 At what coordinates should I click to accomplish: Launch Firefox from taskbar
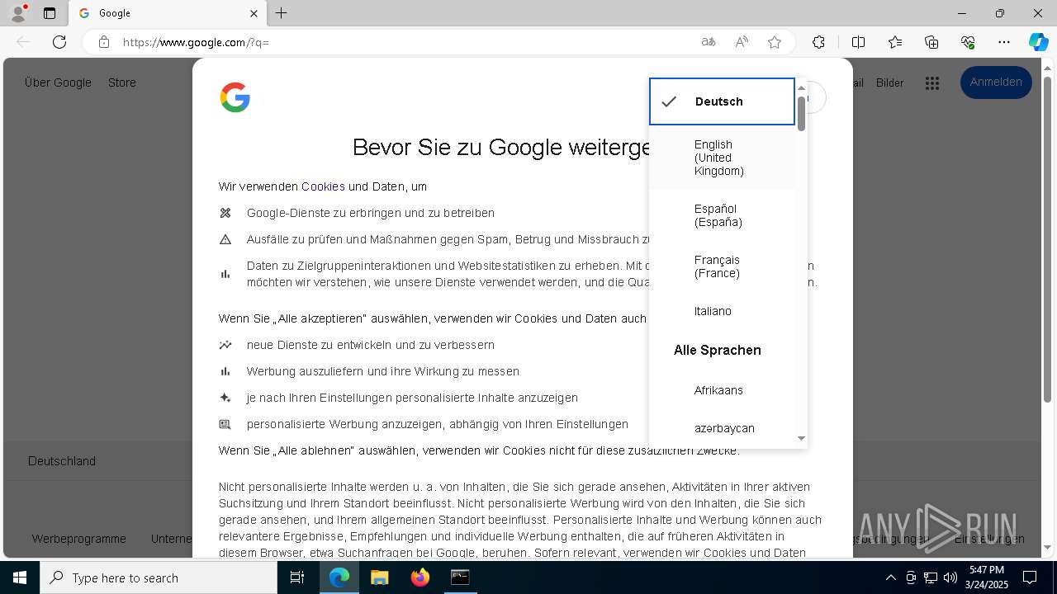click(419, 577)
